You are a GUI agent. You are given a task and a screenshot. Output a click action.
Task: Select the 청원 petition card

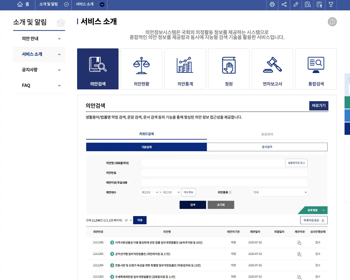click(x=229, y=69)
